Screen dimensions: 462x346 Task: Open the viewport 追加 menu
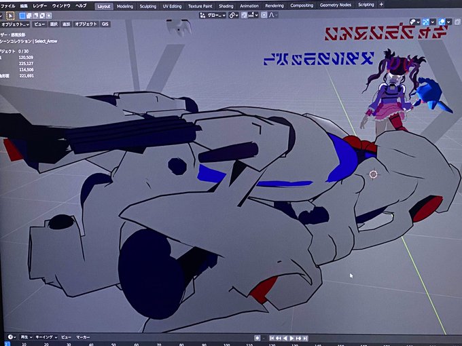pyautogui.click(x=66, y=24)
